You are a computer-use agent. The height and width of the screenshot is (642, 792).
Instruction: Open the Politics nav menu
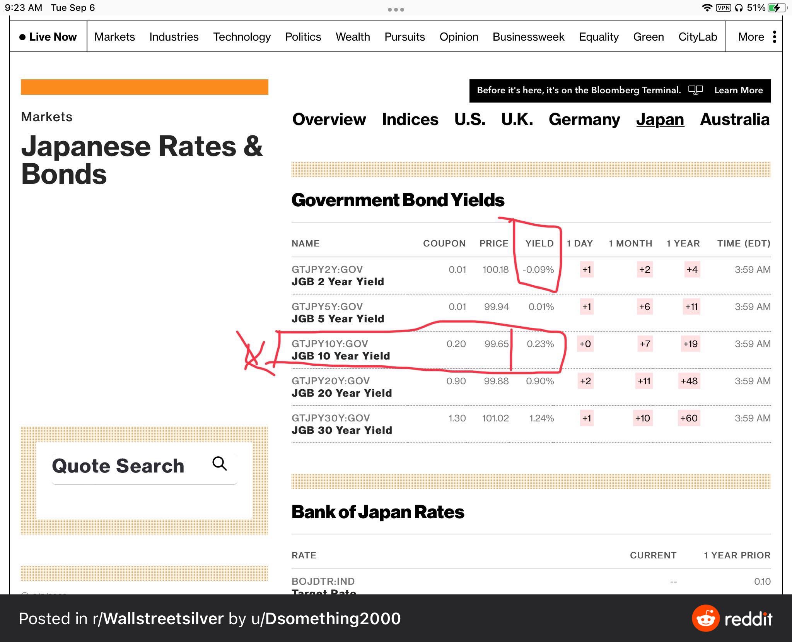click(x=303, y=37)
